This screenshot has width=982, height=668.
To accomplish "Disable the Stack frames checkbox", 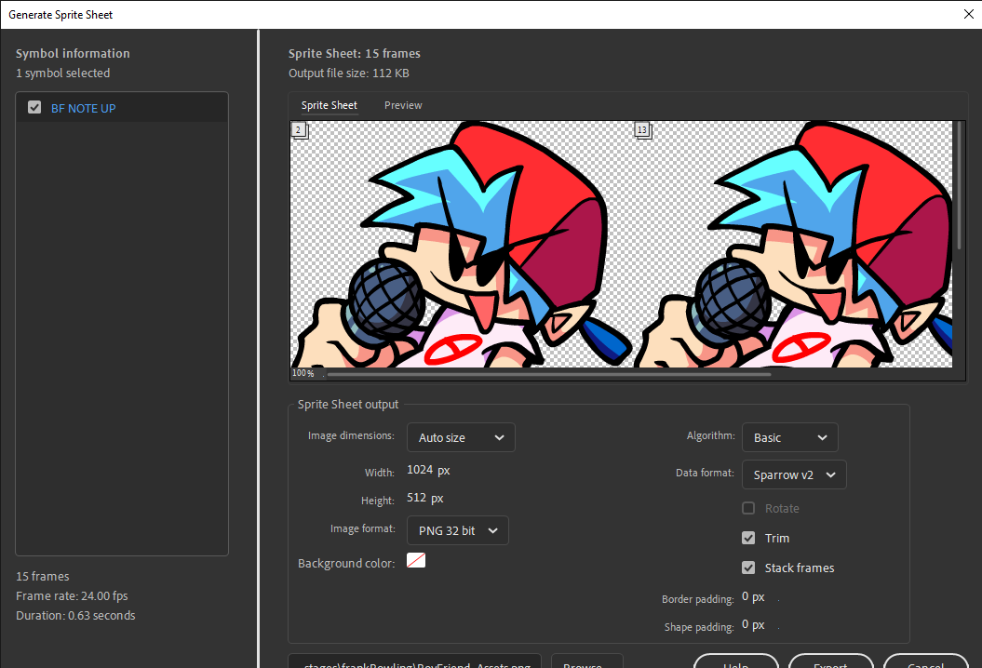I will (x=748, y=568).
